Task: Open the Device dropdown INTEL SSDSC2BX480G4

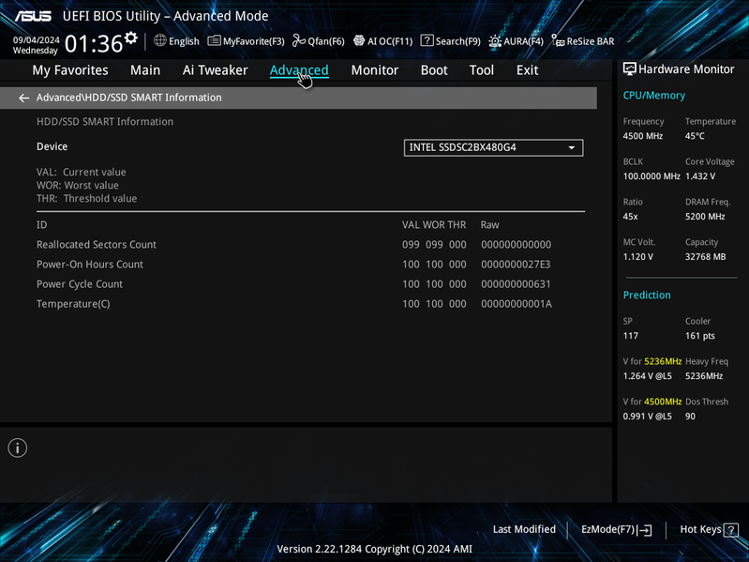Action: point(493,147)
